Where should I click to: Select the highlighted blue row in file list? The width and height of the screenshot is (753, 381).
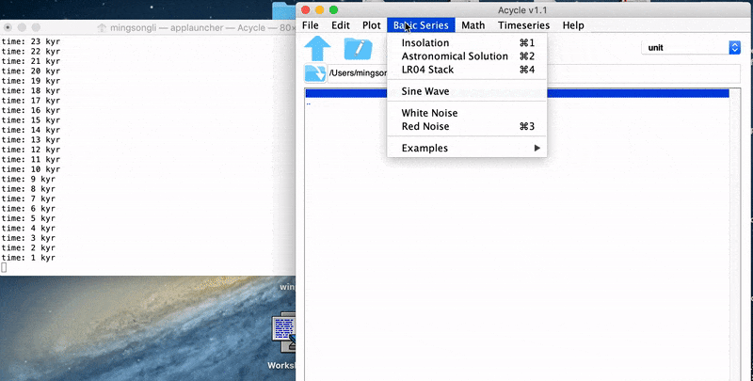tap(517, 93)
